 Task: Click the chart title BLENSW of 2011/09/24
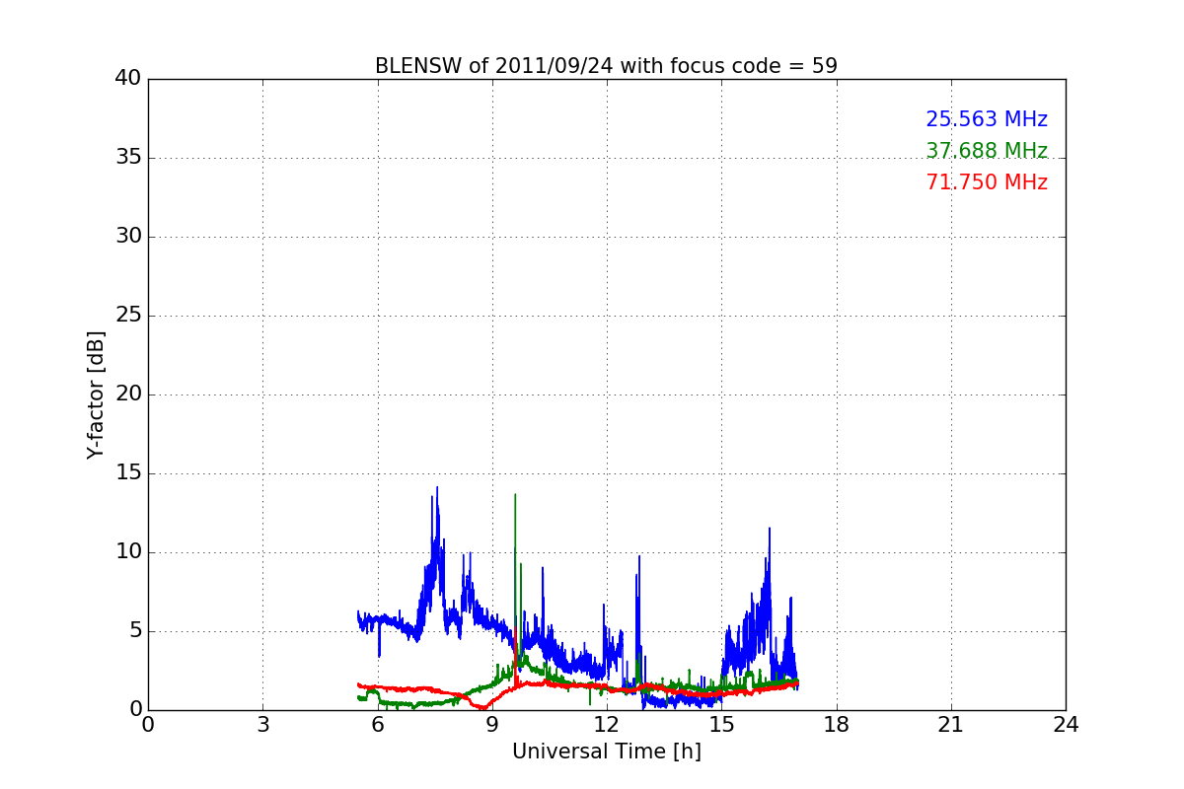[x=606, y=66]
